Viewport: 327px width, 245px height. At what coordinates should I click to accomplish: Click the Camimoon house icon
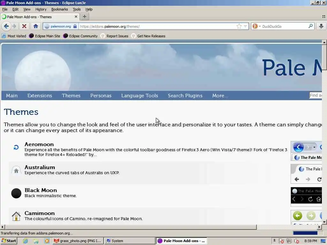[x=16, y=216]
